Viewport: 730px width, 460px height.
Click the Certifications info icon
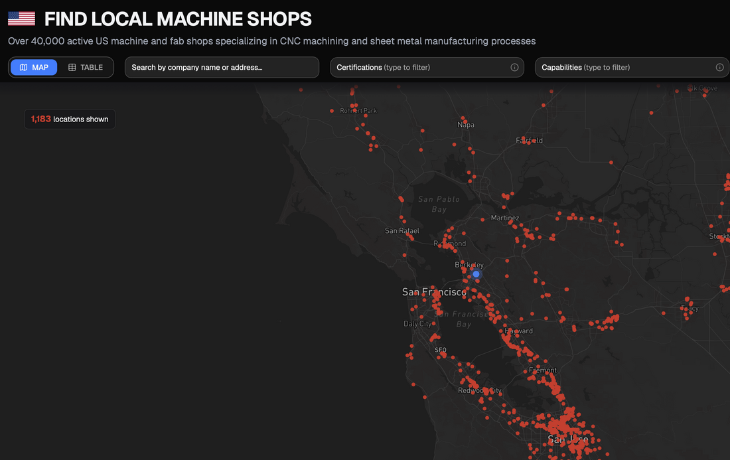coord(514,68)
